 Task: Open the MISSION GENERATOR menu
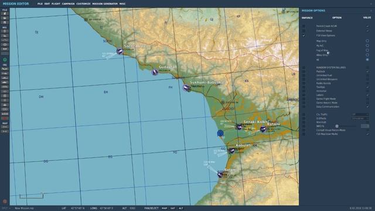[105, 4]
